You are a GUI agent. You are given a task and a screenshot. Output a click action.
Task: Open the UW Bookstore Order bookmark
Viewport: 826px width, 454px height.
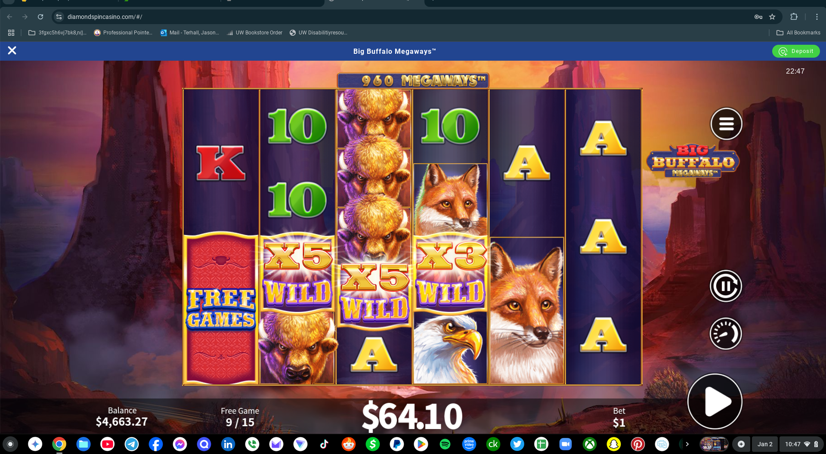[x=254, y=33]
